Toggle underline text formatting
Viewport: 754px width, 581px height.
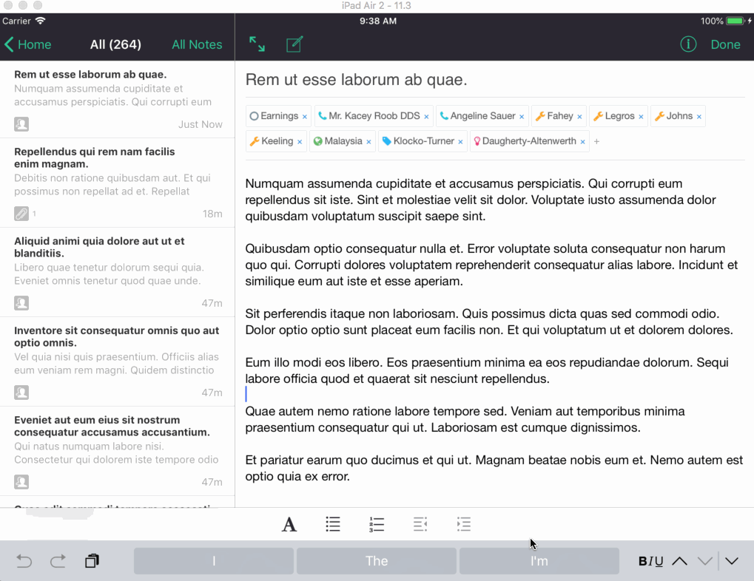[x=659, y=561]
